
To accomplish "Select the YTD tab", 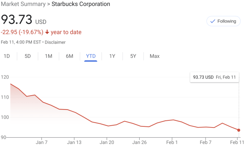I will (91, 56).
